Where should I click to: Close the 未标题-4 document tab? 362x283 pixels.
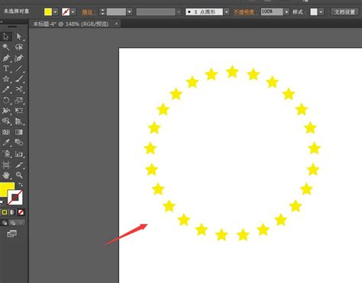point(116,24)
